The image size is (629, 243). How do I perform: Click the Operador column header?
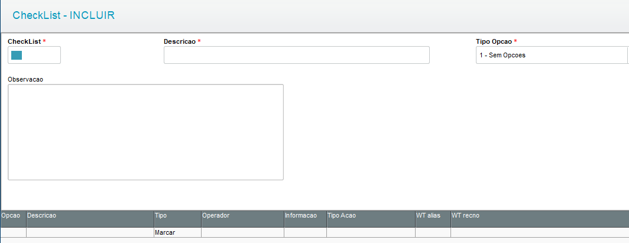tap(243, 219)
